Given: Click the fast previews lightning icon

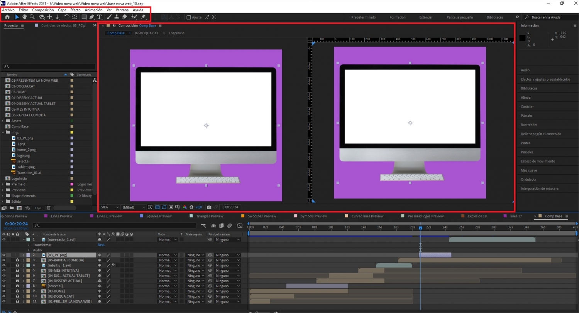Looking at the screenshot, I should coord(150,207).
